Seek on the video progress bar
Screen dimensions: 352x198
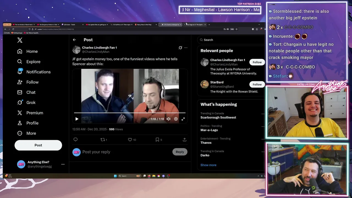pos(130,113)
